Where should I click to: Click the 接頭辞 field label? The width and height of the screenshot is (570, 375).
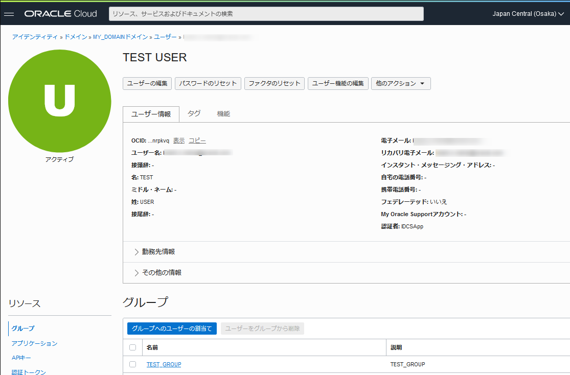point(141,165)
